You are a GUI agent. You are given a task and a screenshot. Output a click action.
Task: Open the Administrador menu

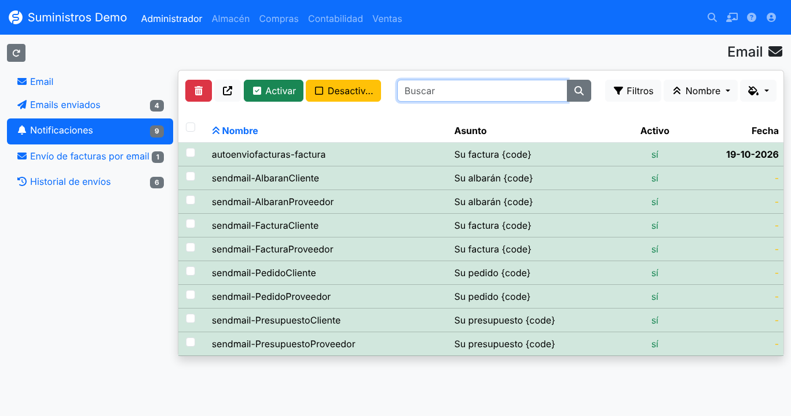click(171, 18)
